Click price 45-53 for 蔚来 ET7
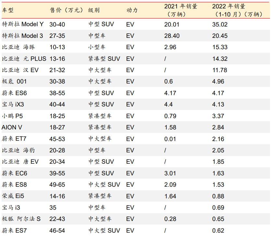The width and height of the screenshot is (271, 242). [x=57, y=139]
